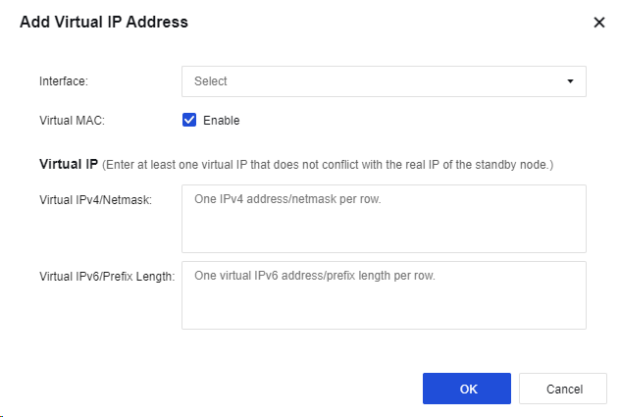Click the blue checkmark box for Virtual MAC

tap(190, 121)
